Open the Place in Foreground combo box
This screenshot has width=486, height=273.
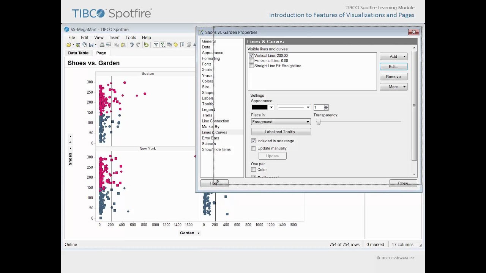click(281, 122)
